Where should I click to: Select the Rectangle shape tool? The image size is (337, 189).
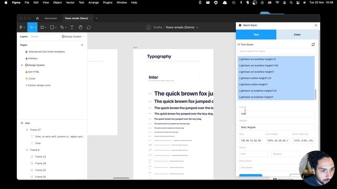pos(52,27)
